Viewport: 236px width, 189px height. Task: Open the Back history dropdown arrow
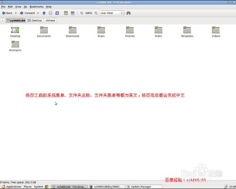point(16,13)
